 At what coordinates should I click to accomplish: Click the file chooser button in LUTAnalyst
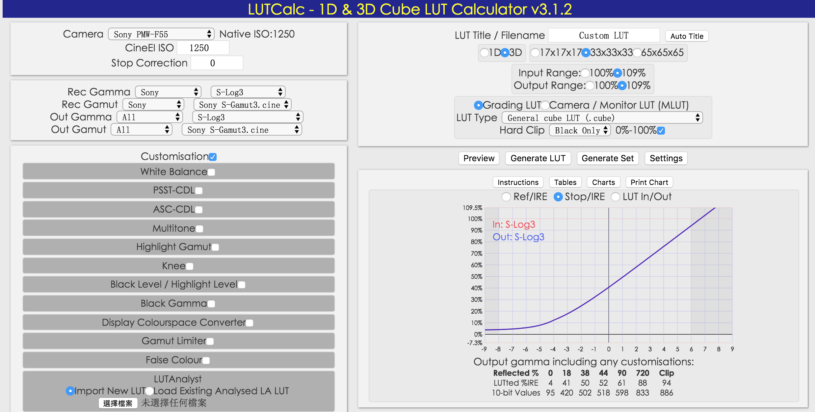(118, 403)
